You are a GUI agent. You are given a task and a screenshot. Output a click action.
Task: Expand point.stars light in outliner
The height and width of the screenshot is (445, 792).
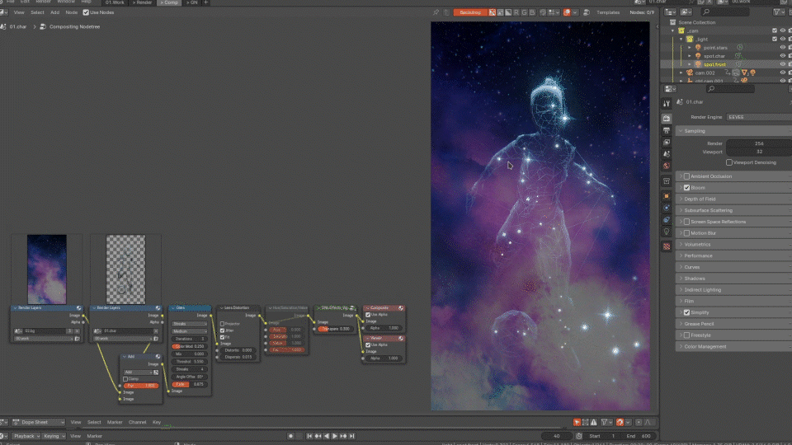point(690,48)
